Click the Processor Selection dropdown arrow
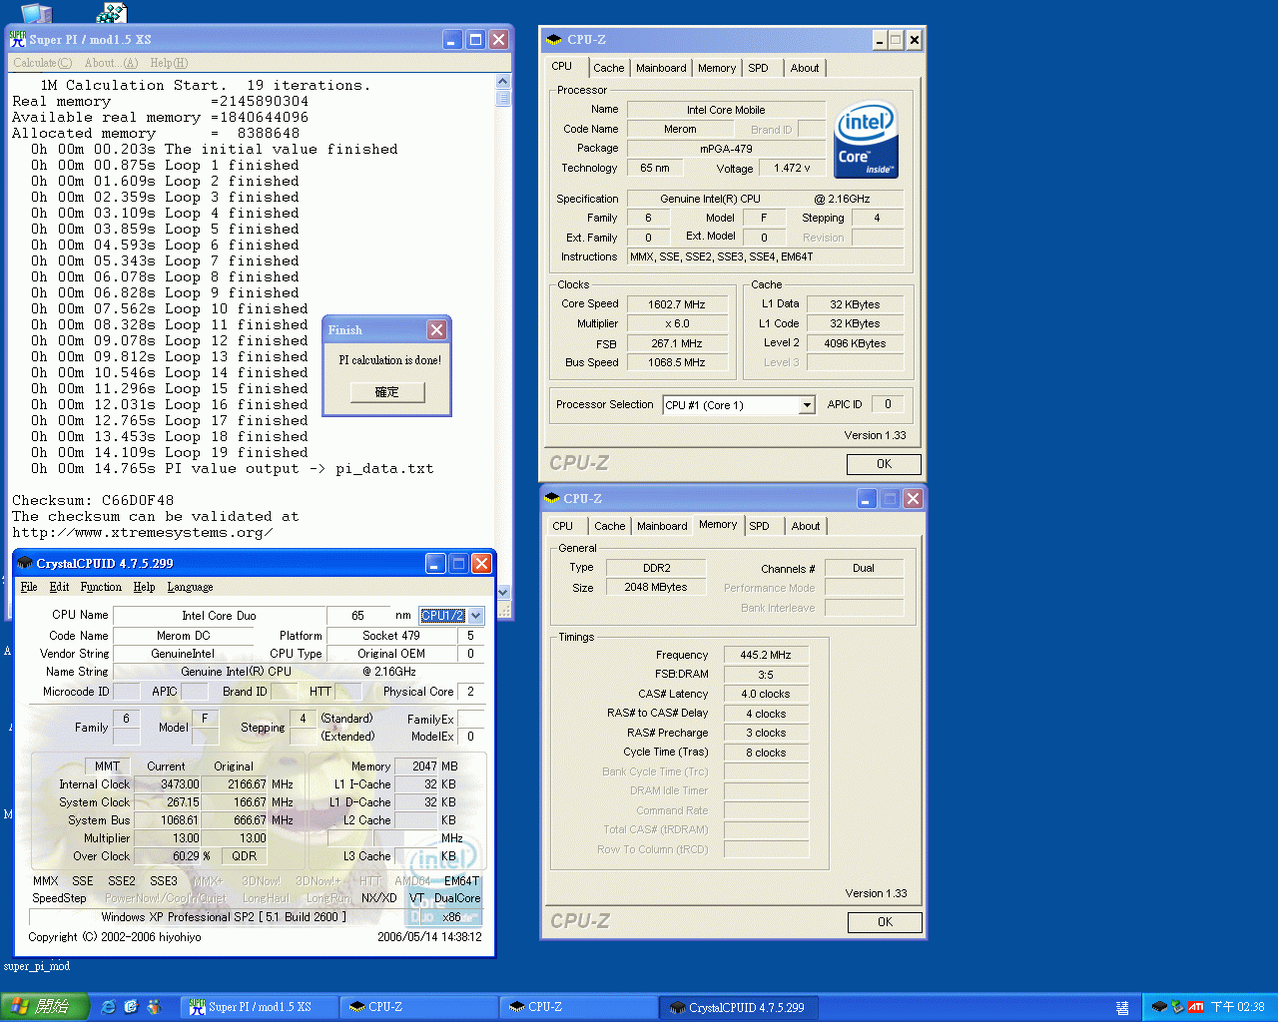The image size is (1278, 1022). click(x=807, y=405)
